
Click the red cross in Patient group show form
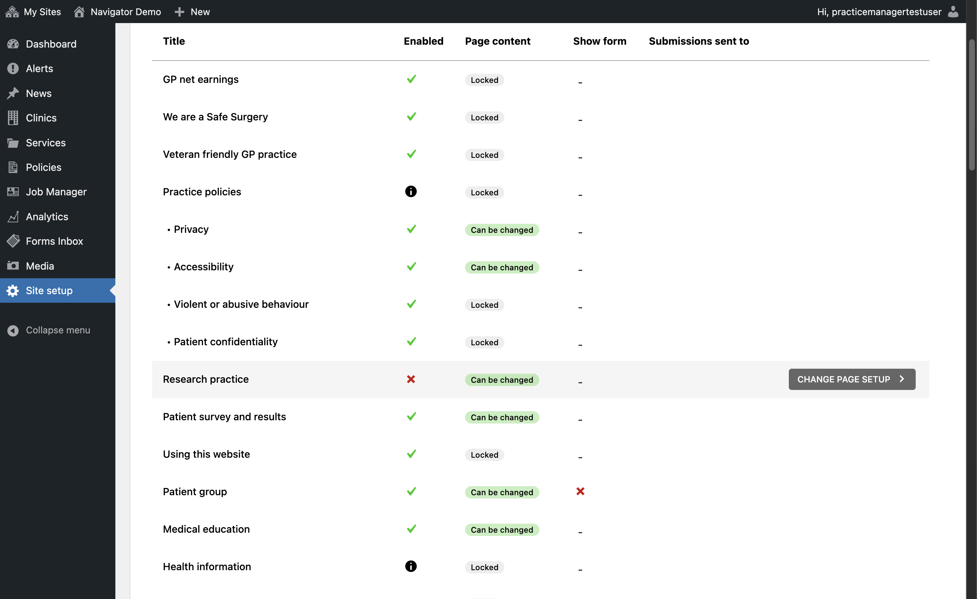point(580,491)
